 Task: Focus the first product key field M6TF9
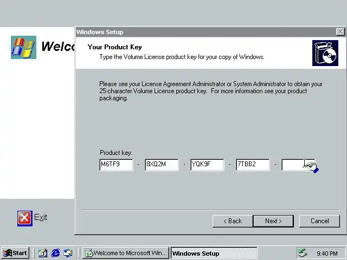click(116, 165)
